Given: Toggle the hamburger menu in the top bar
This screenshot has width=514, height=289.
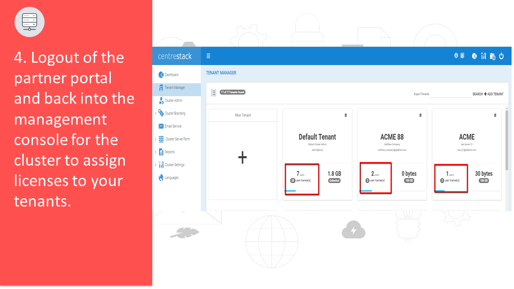Looking at the screenshot, I should pyautogui.click(x=208, y=56).
